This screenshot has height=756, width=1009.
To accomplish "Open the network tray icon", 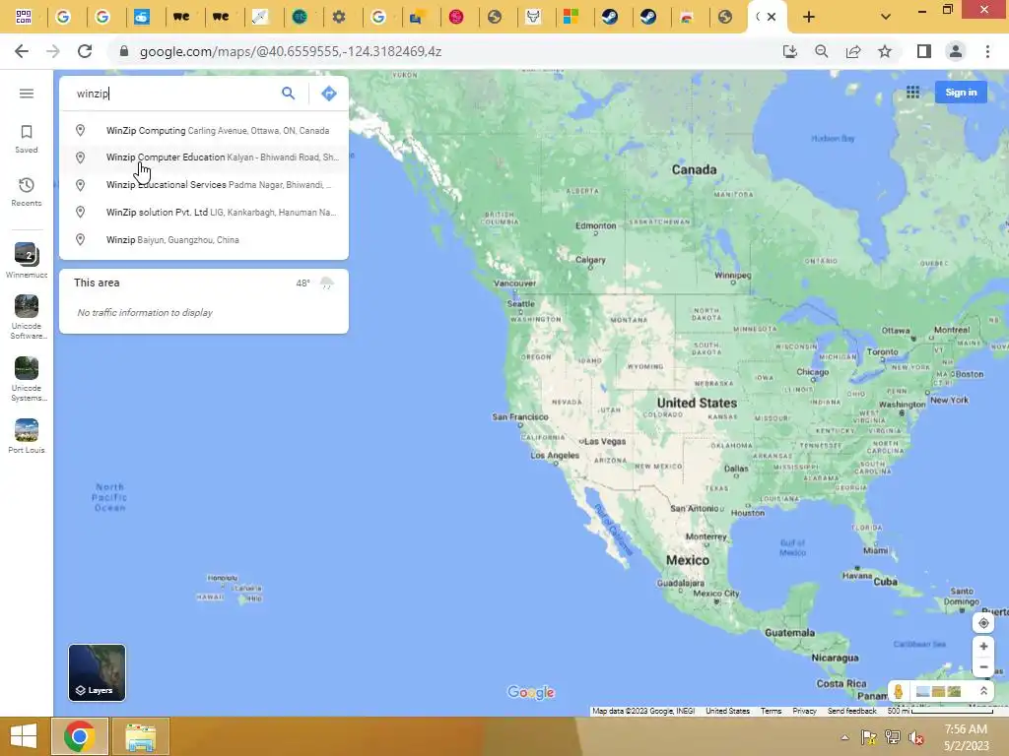I will click(x=892, y=737).
